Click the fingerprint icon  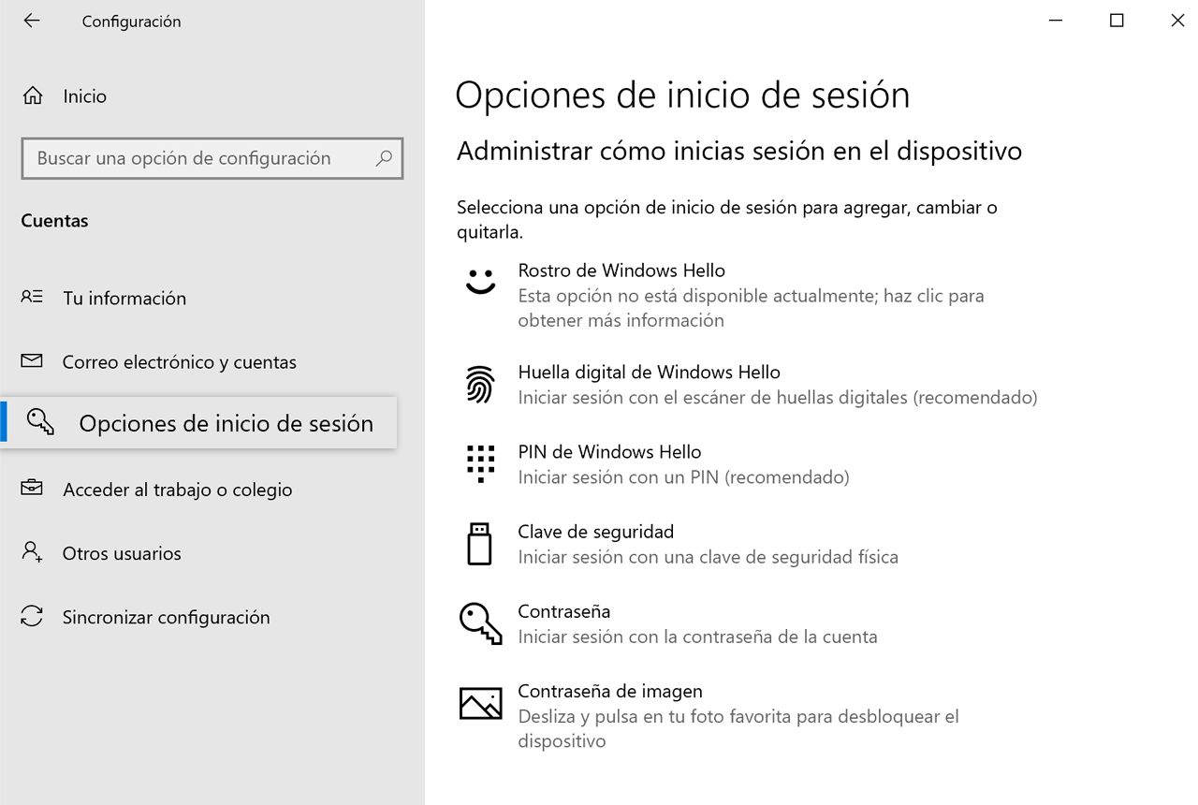click(x=480, y=385)
